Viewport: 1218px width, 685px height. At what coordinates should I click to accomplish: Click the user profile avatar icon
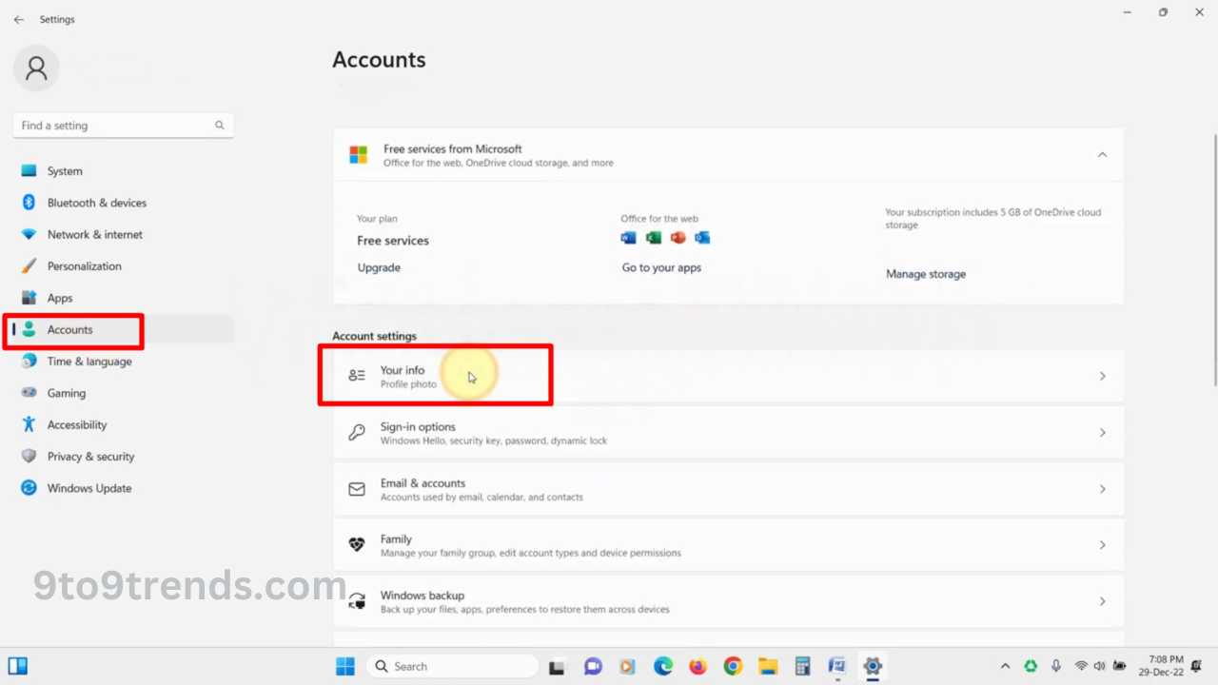(36, 68)
